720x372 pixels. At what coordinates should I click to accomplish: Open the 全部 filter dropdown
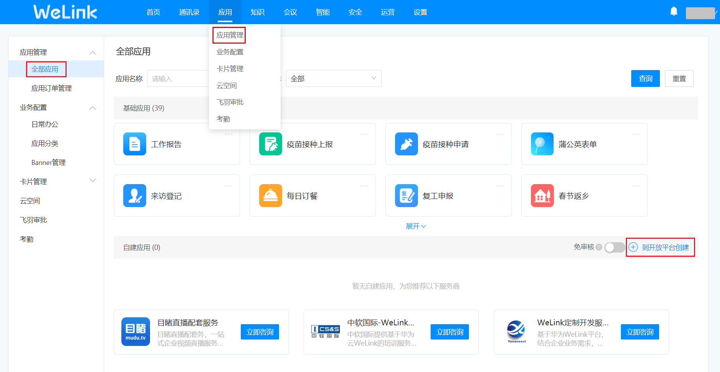click(333, 78)
